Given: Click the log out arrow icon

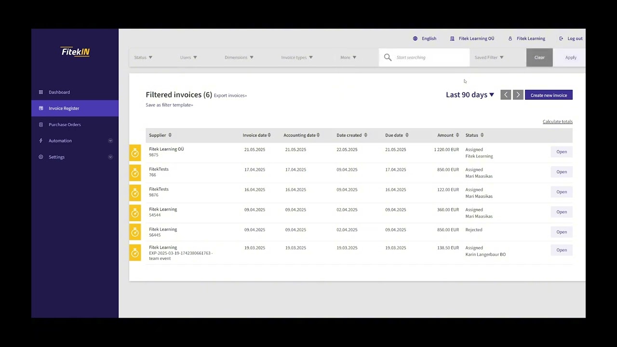Looking at the screenshot, I should 561,39.
